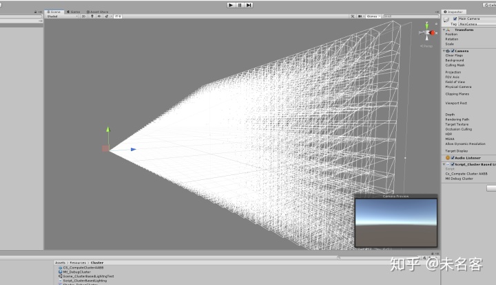Click the red X axis move handle square
Image resolution: width=496 pixels, height=285 pixels.
[105, 148]
